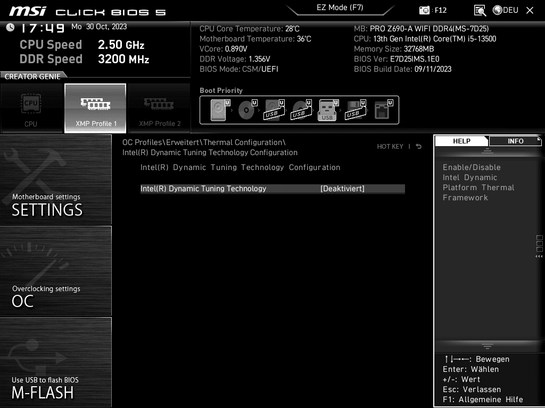Select the CD/DVD drive boot device icon
The image size is (545, 408).
pyautogui.click(x=247, y=110)
